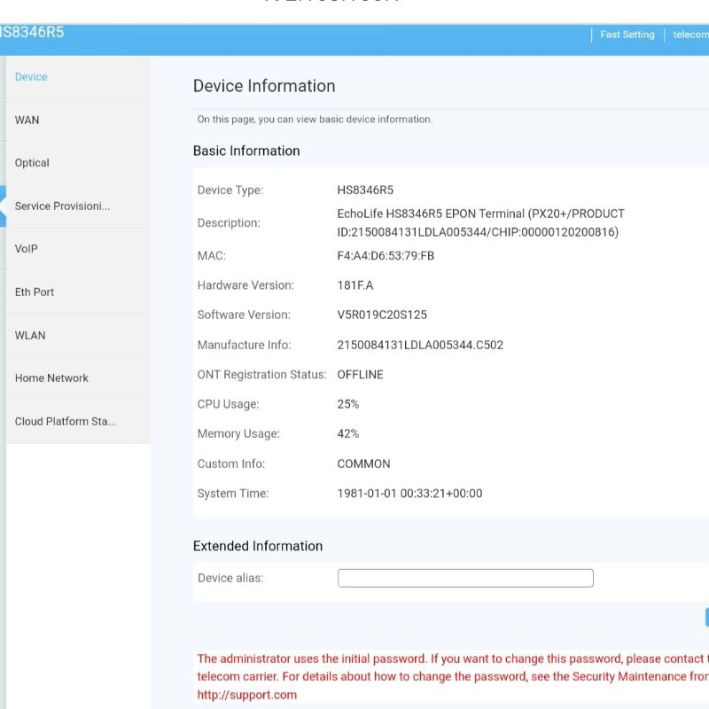
Task: Click the OFFLINE registration status text
Action: tap(360, 375)
